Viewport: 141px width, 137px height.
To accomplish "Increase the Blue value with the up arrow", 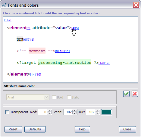I will click(x=97, y=111).
